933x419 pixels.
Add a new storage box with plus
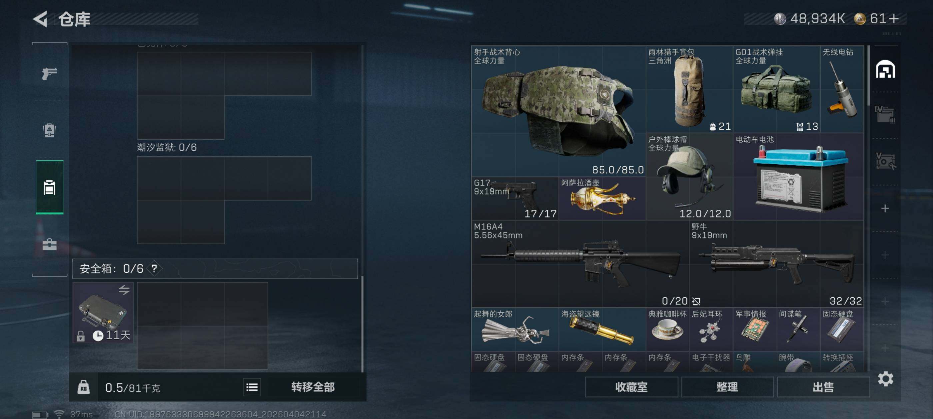coord(885,209)
